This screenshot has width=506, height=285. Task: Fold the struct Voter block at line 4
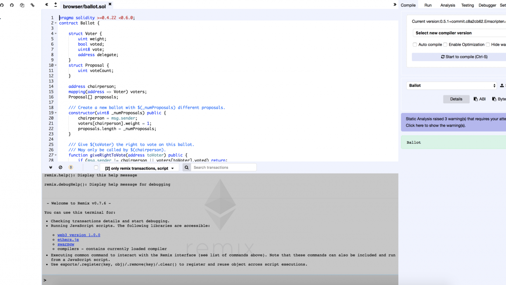pos(56,34)
